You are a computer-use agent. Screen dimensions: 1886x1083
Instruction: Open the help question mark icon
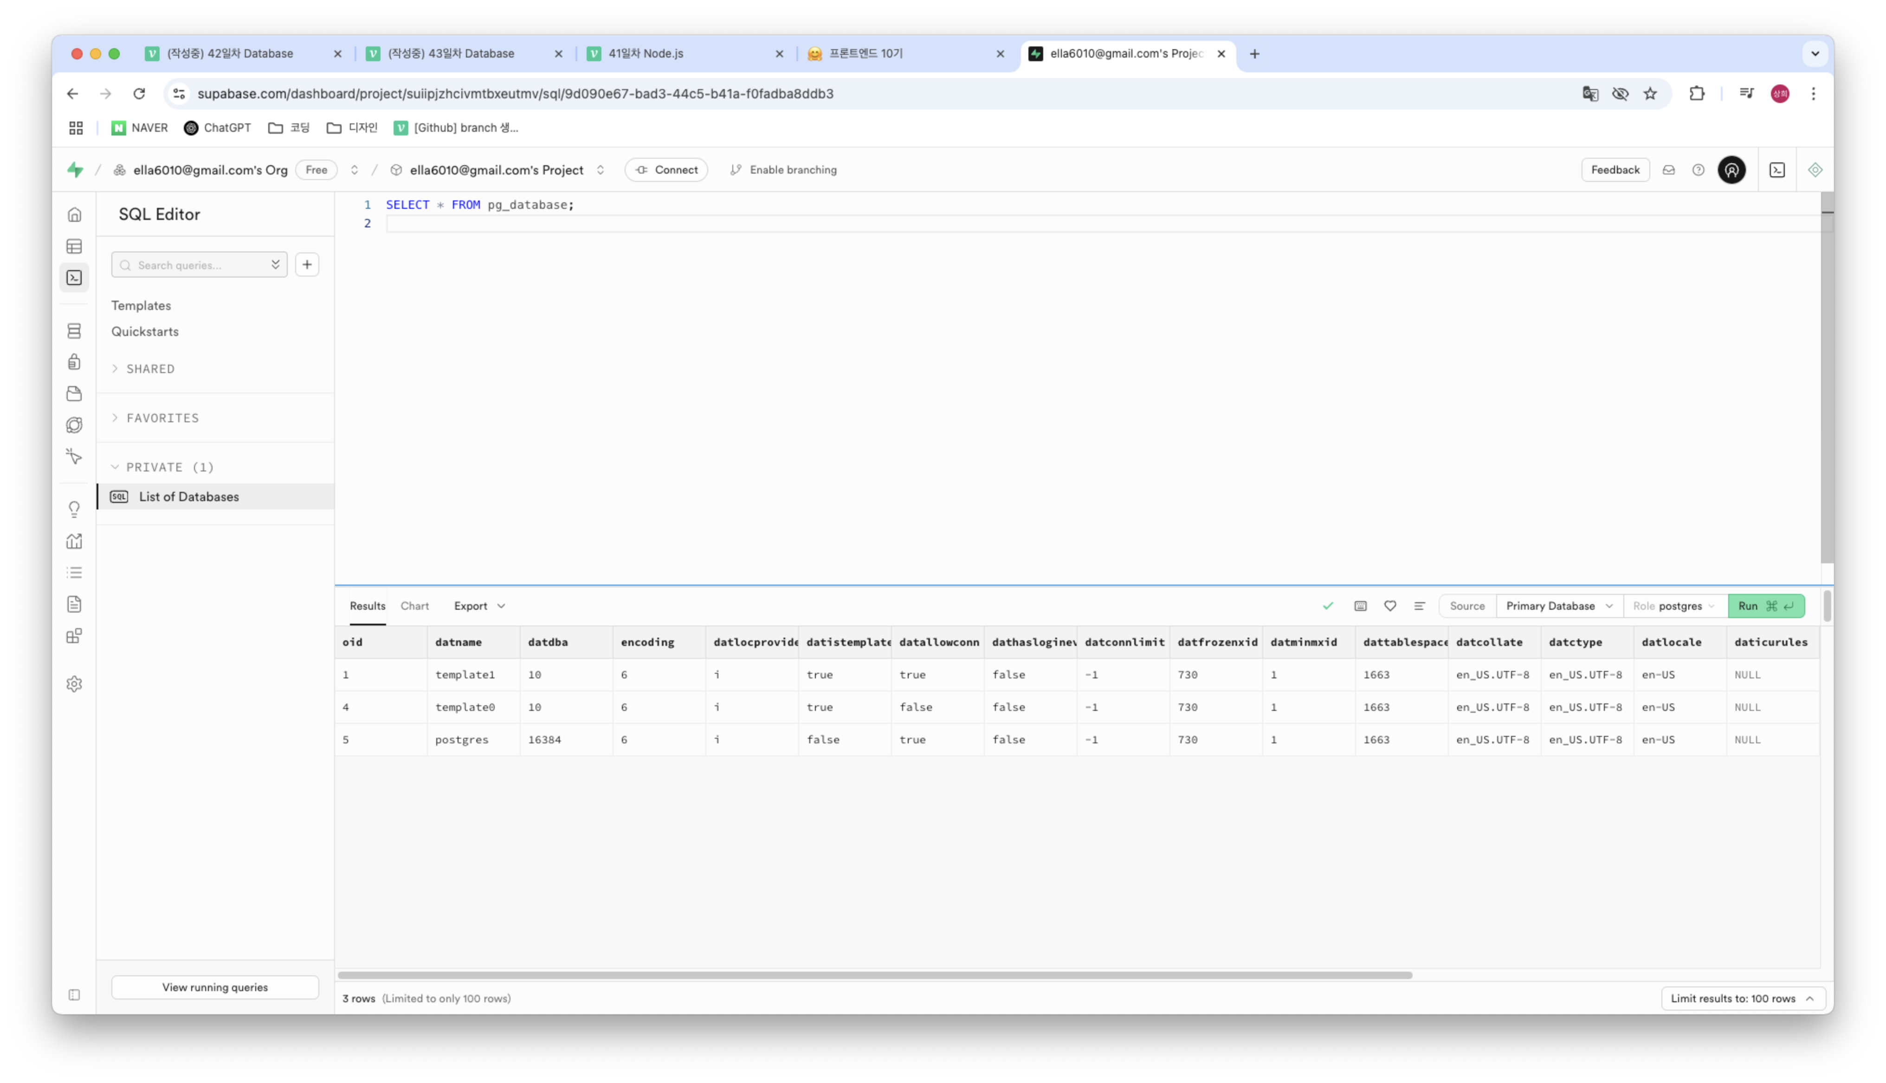pyautogui.click(x=1698, y=169)
